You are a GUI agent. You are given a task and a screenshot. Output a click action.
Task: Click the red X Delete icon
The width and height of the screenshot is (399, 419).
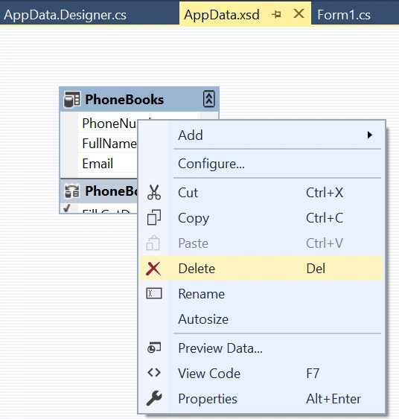click(153, 269)
